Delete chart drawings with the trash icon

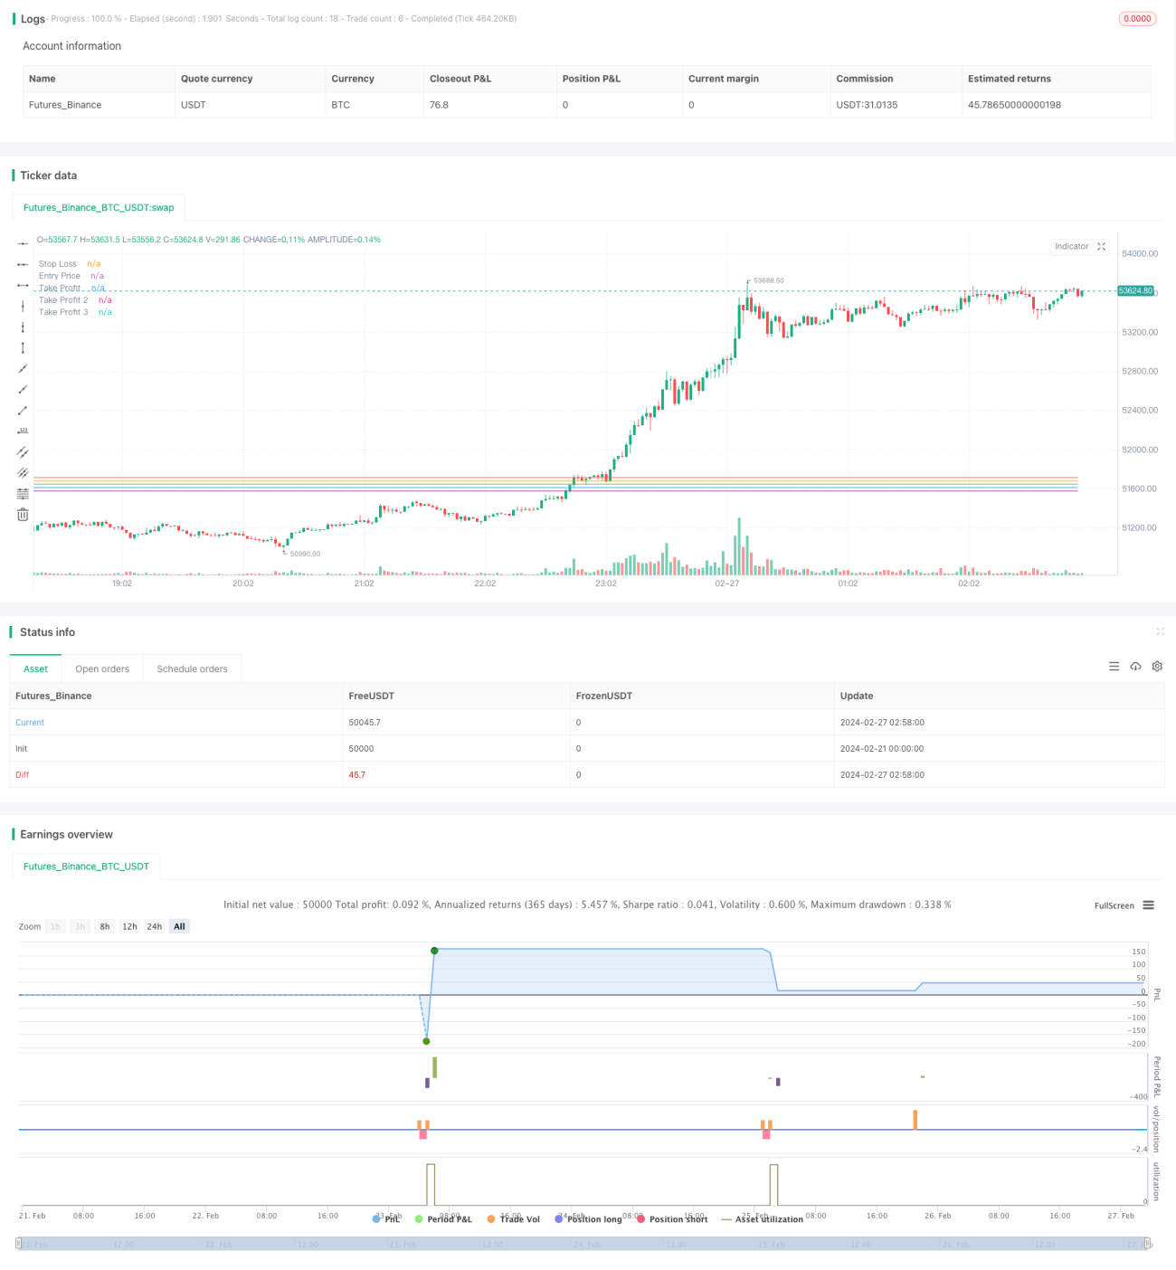[23, 514]
